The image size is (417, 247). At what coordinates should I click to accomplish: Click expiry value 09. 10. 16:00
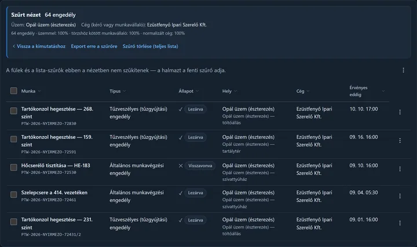364,165
